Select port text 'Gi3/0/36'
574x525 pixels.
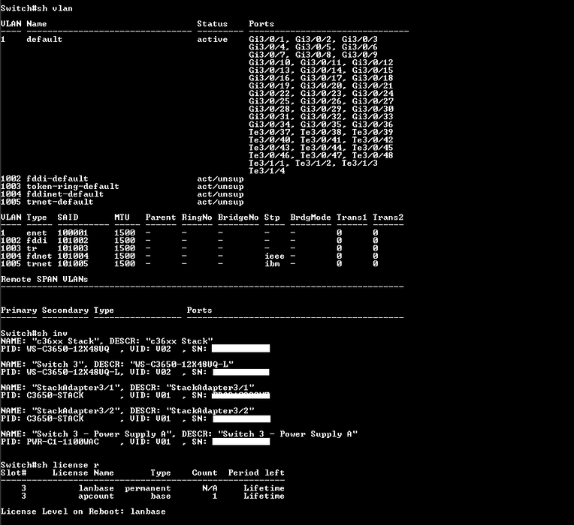point(373,124)
